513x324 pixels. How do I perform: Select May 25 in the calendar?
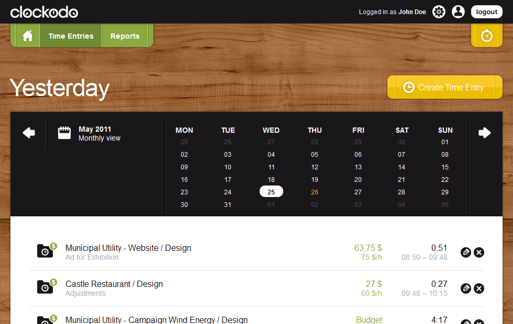[x=271, y=192]
